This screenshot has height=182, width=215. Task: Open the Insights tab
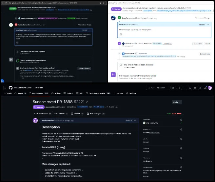118,93
